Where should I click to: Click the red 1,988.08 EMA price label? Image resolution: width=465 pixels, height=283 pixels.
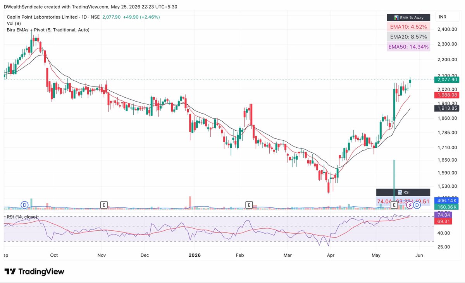click(447, 95)
